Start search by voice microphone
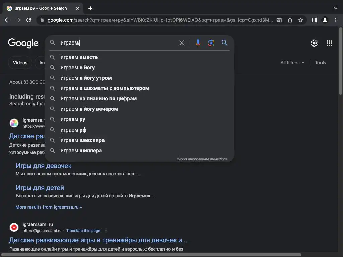Image resolution: width=343 pixels, height=257 pixels. point(198,43)
